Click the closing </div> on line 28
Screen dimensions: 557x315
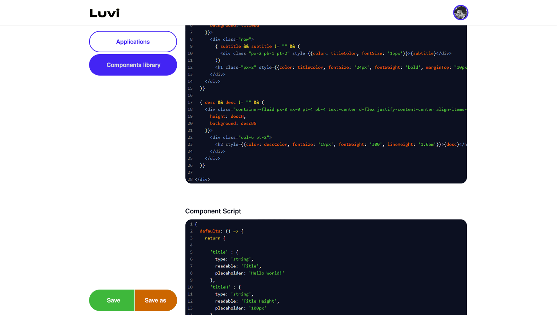point(203,179)
